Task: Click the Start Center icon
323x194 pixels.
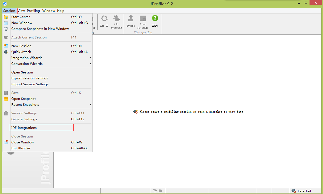Action: pyautogui.click(x=6, y=17)
